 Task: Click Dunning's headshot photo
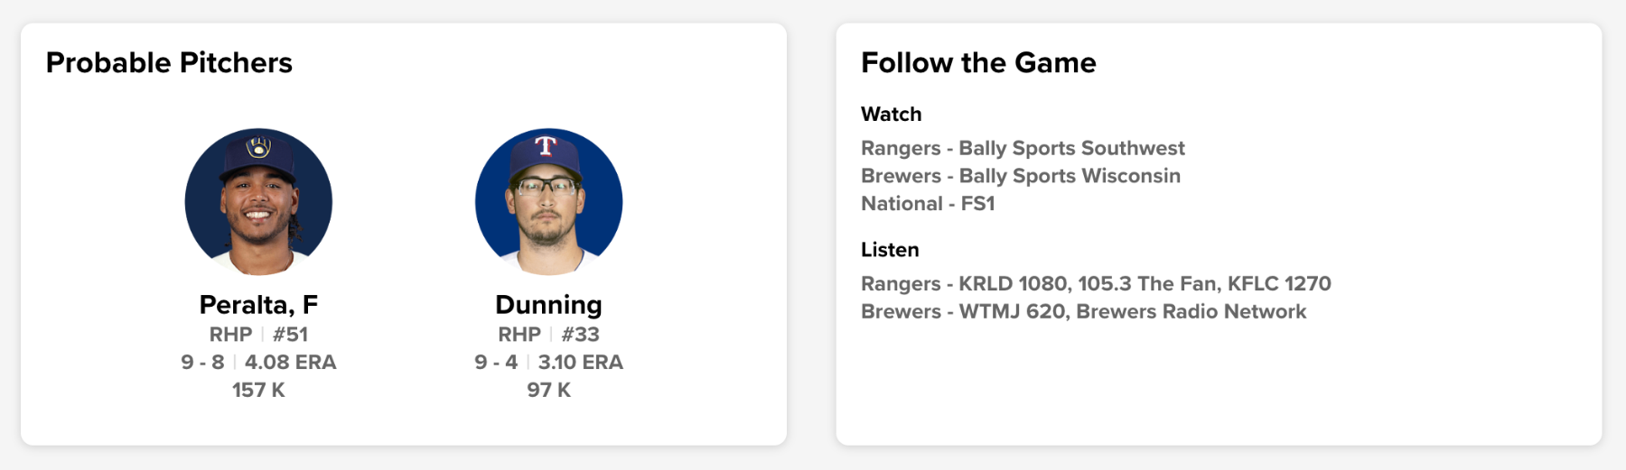click(x=548, y=202)
